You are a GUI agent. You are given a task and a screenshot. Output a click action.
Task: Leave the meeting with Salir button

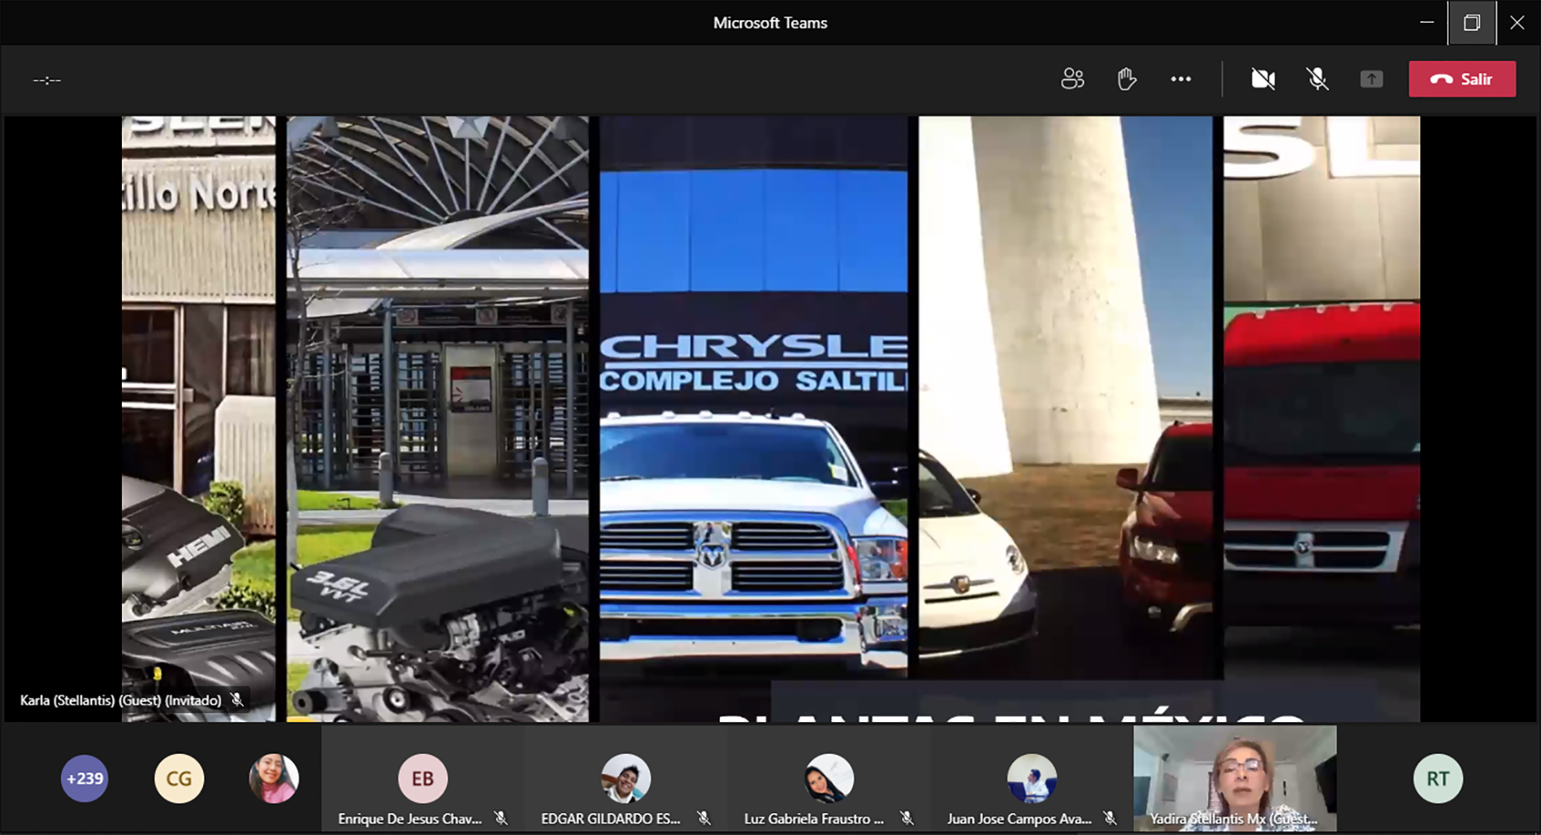coord(1461,79)
